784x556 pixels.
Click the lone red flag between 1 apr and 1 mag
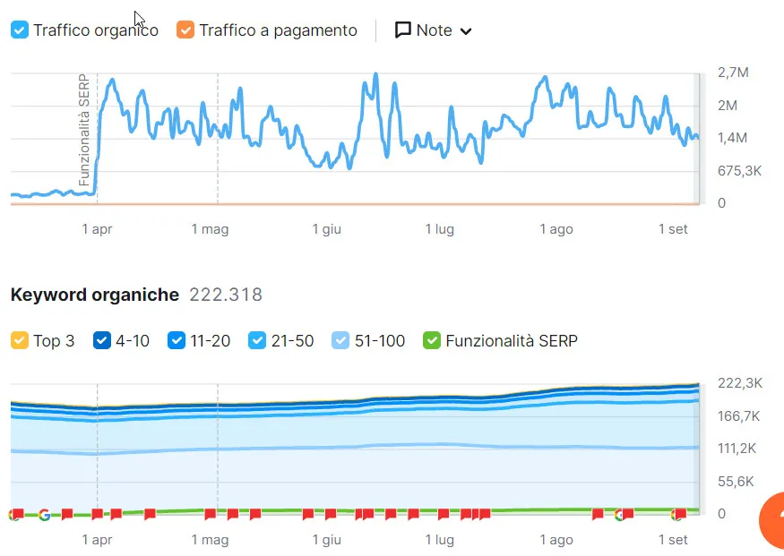point(150,514)
